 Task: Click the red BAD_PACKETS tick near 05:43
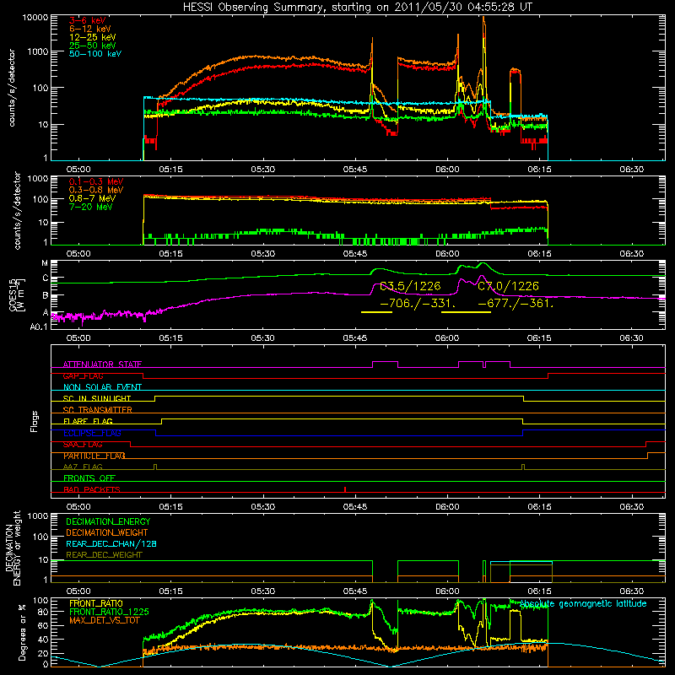pos(345,489)
